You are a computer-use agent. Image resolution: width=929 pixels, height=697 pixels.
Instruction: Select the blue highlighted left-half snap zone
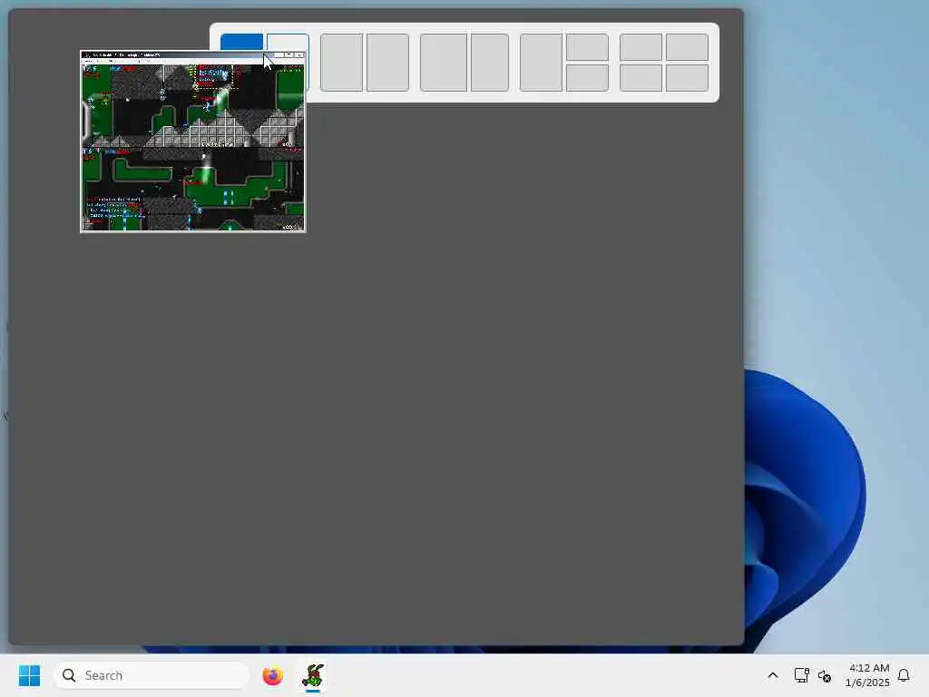tap(241, 42)
